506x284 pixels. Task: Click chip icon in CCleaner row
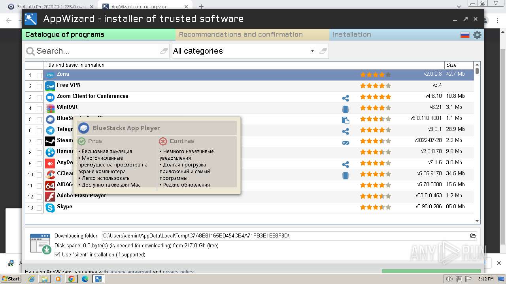point(346,176)
